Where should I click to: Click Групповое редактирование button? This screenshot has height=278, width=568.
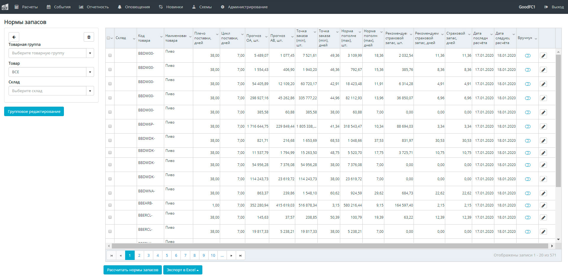[x=34, y=111]
